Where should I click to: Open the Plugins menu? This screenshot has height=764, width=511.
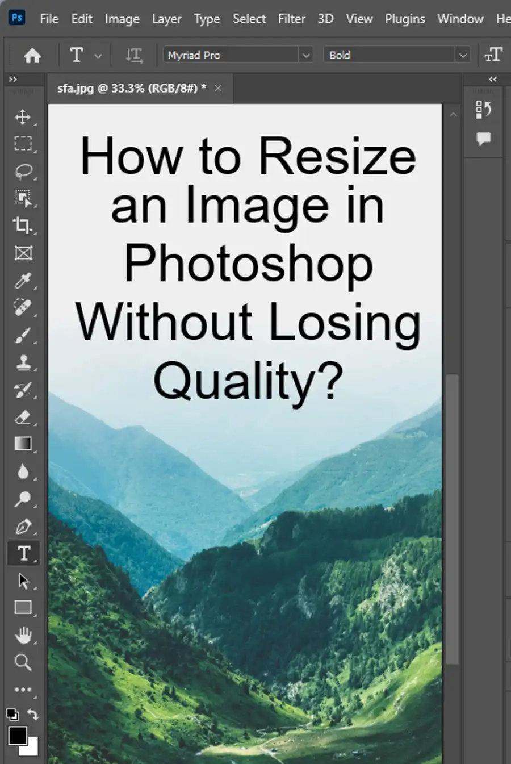[x=405, y=19]
